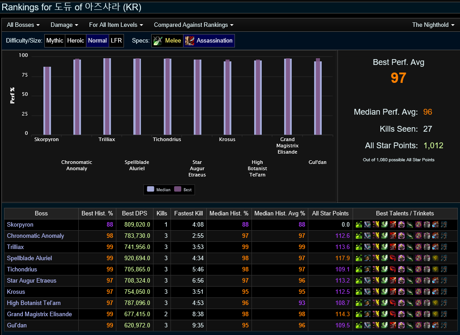460x335 pixels.
Task: Click hooded rogue face icon in High Botanist Tel'arn row
Action: tap(367, 303)
